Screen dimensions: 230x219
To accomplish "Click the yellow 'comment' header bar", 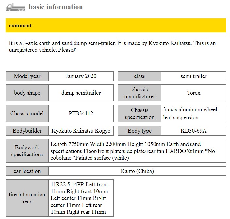I will coord(116,25).
